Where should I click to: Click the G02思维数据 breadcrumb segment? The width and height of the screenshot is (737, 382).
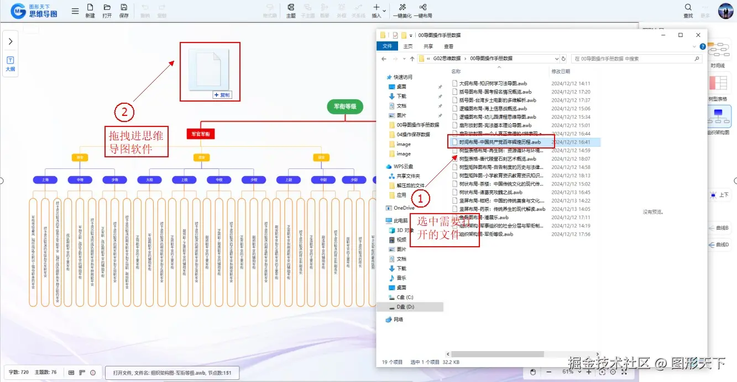[x=447, y=59]
